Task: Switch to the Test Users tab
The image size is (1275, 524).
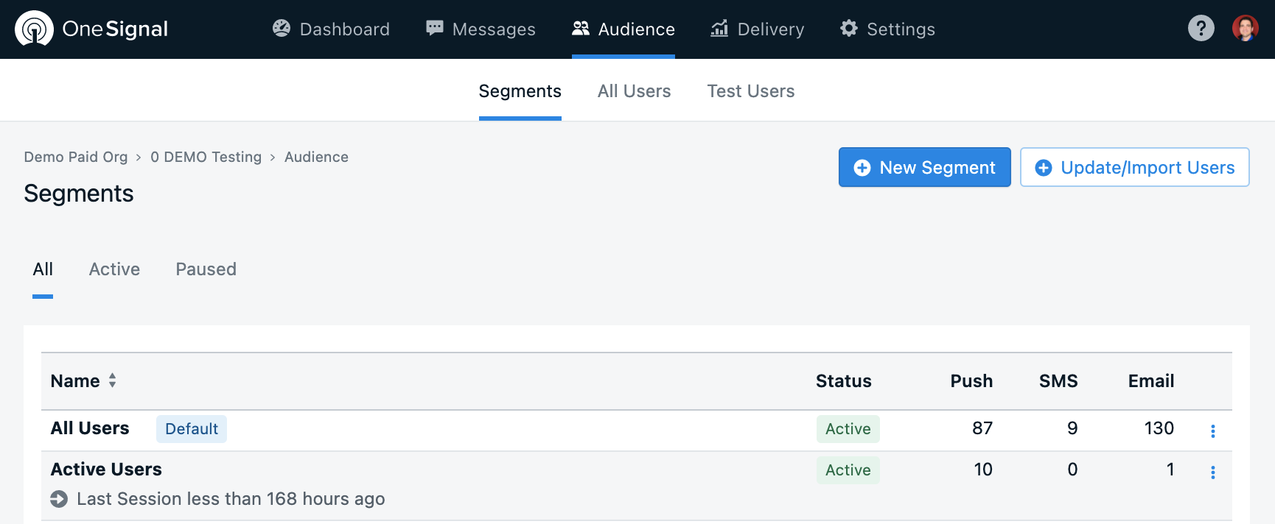Action: 750,91
